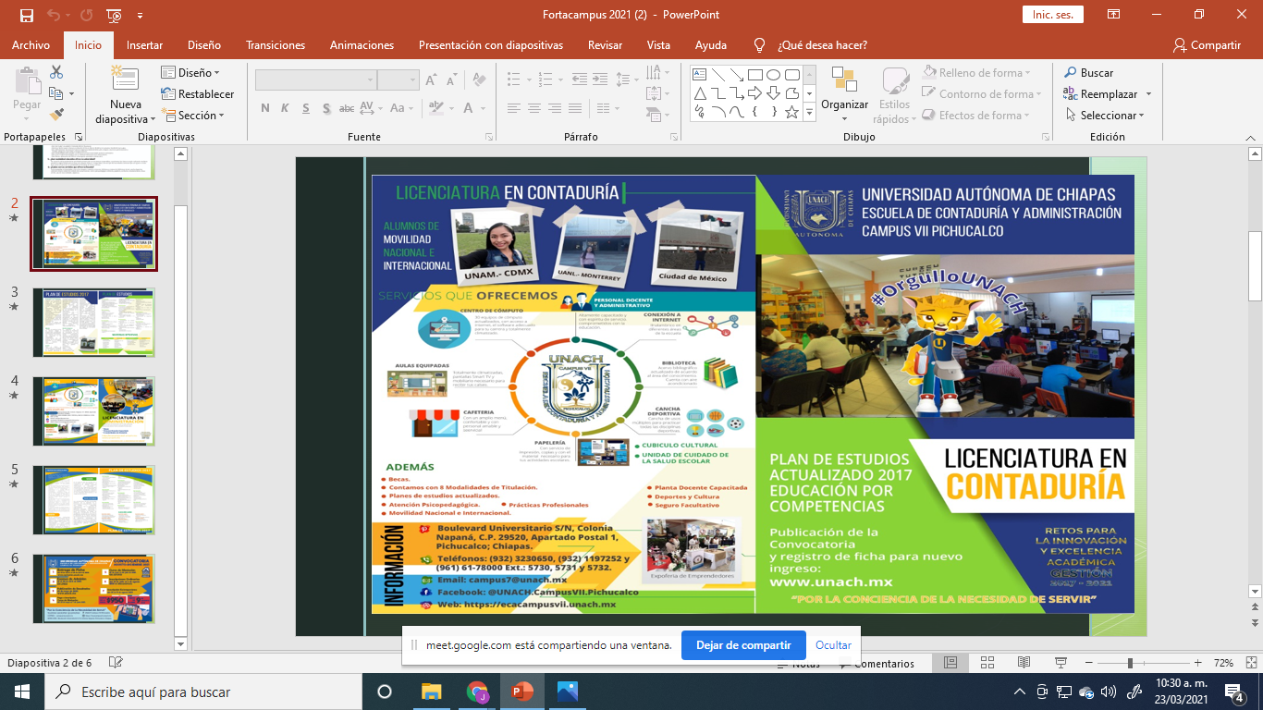Open the Seleccionar dropdown
This screenshot has width=1263, height=710.
point(1104,115)
